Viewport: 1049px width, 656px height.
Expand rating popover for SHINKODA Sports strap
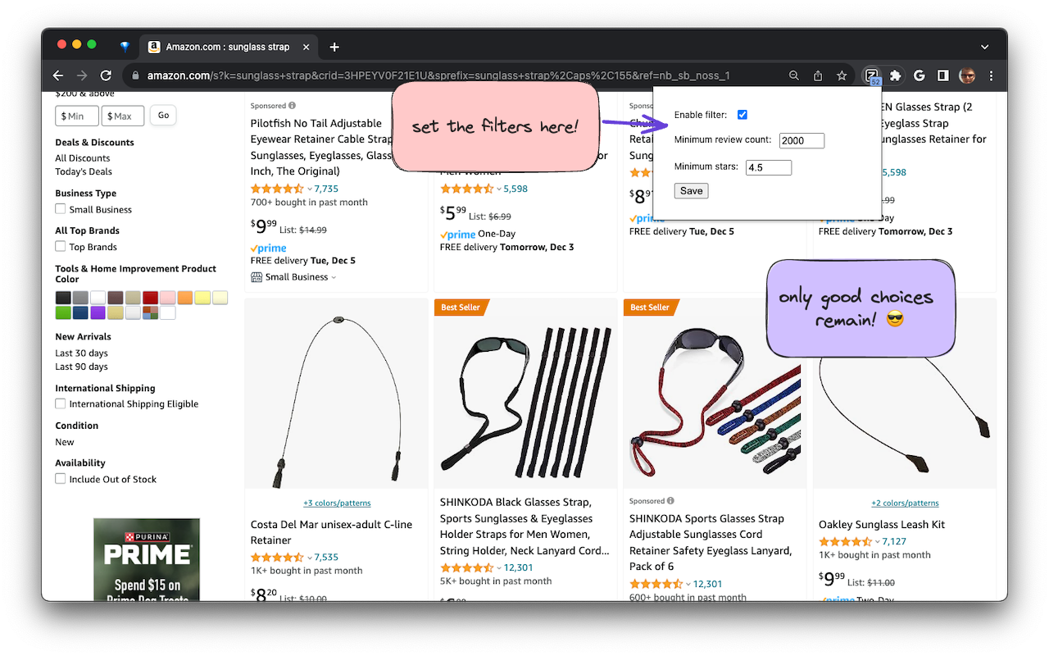(x=688, y=584)
